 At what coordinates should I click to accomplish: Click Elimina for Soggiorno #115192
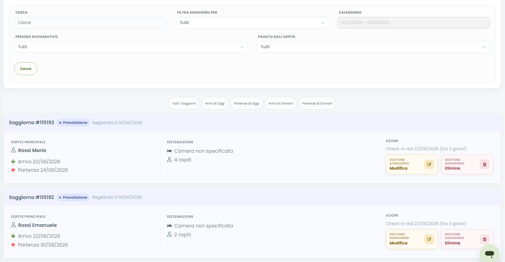coord(467,239)
